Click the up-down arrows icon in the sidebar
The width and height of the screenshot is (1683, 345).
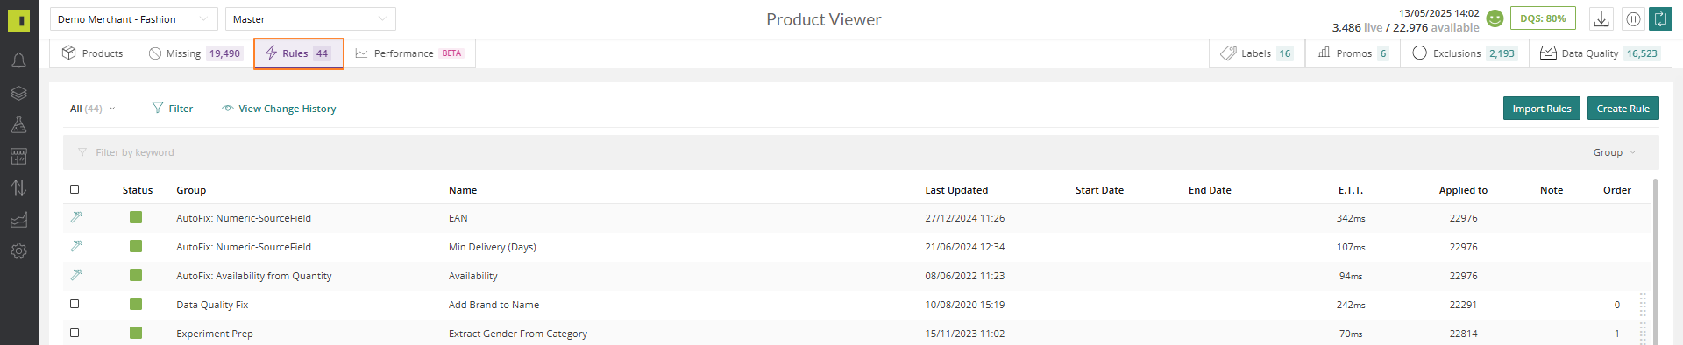click(18, 187)
